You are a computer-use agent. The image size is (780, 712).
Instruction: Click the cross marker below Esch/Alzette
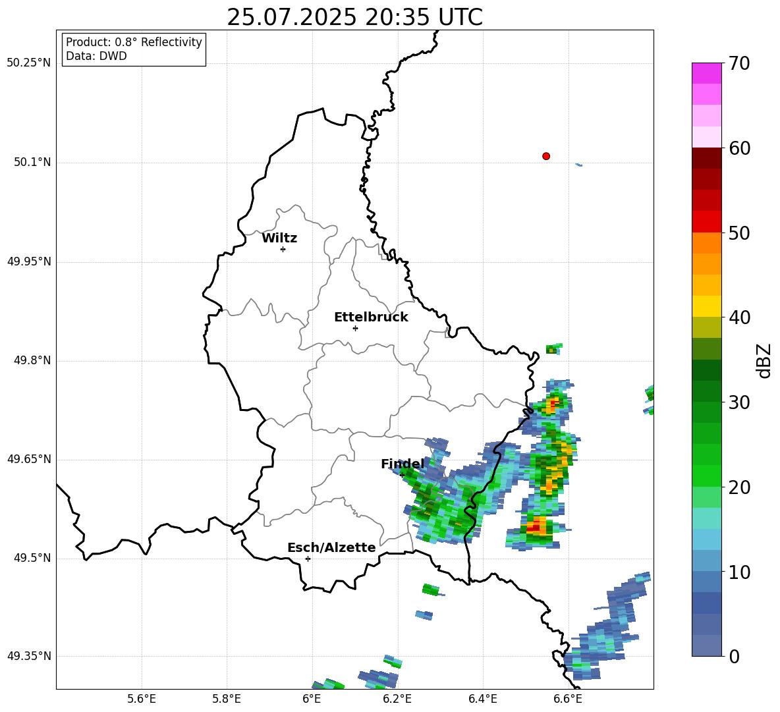(308, 559)
